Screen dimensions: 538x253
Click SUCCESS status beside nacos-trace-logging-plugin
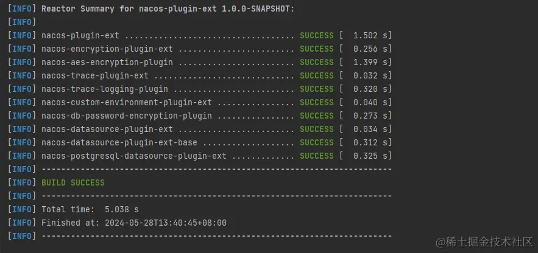317,89
